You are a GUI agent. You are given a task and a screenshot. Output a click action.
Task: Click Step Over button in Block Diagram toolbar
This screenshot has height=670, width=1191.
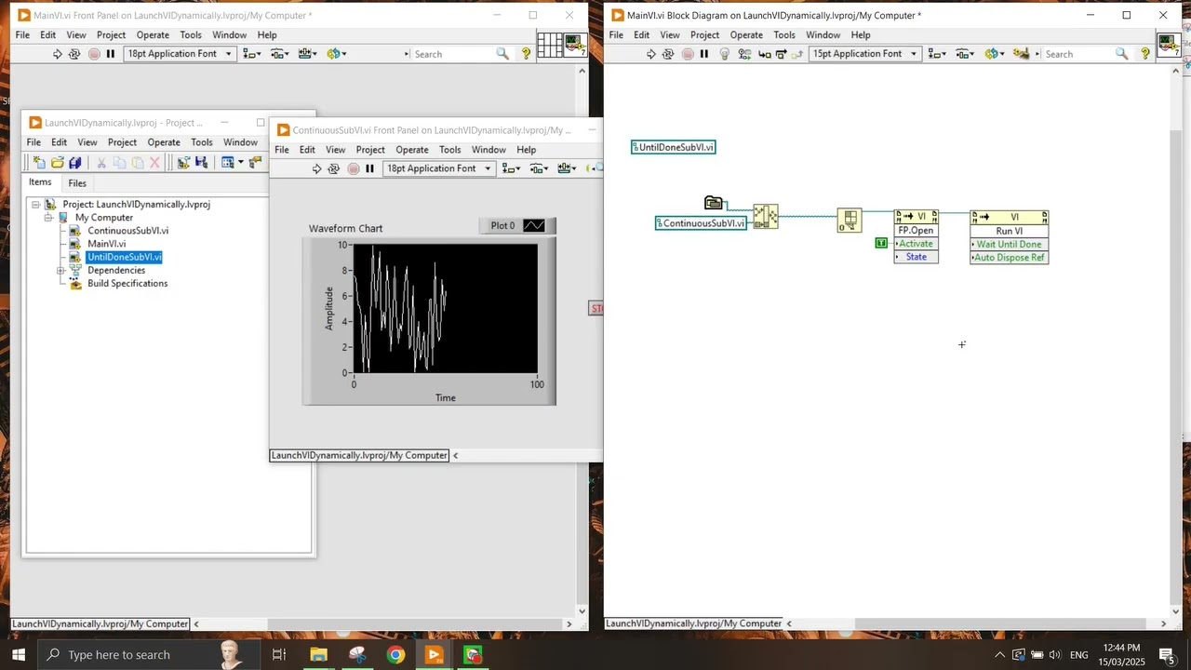[x=782, y=54]
